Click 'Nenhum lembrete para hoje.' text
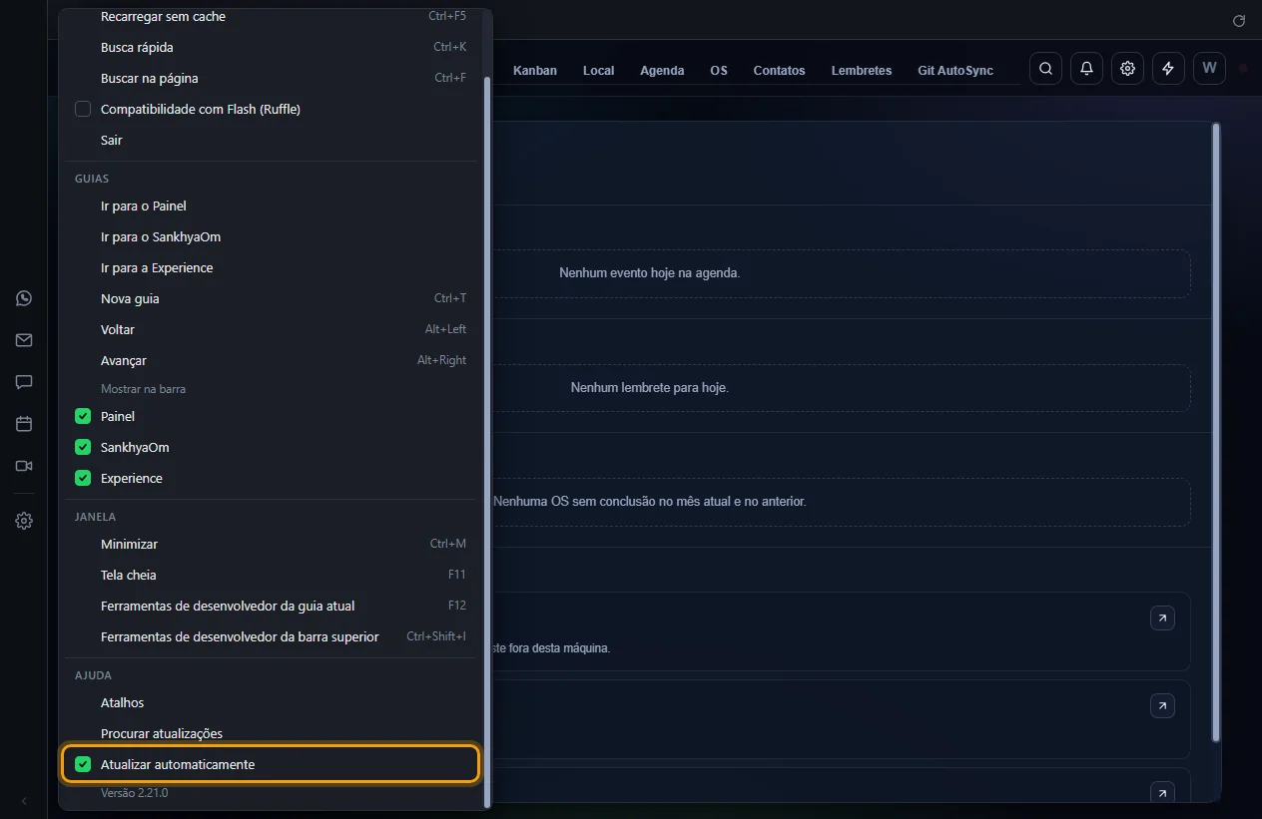This screenshot has height=819, width=1262. (x=650, y=387)
